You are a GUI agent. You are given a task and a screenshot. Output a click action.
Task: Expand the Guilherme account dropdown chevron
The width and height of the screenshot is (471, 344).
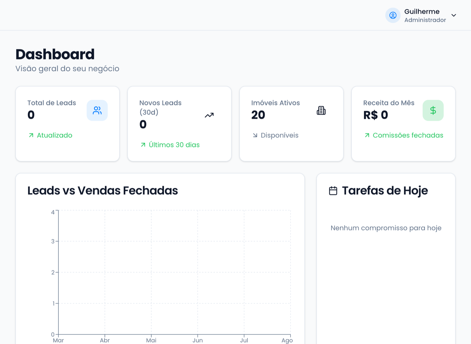point(454,15)
